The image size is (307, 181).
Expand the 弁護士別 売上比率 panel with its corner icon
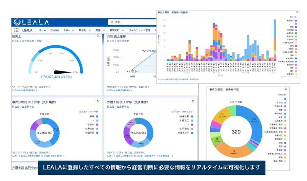pos(193,101)
